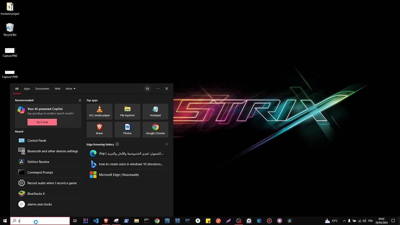Switch to the Web search tab
The height and width of the screenshot is (225, 400).
click(57, 89)
